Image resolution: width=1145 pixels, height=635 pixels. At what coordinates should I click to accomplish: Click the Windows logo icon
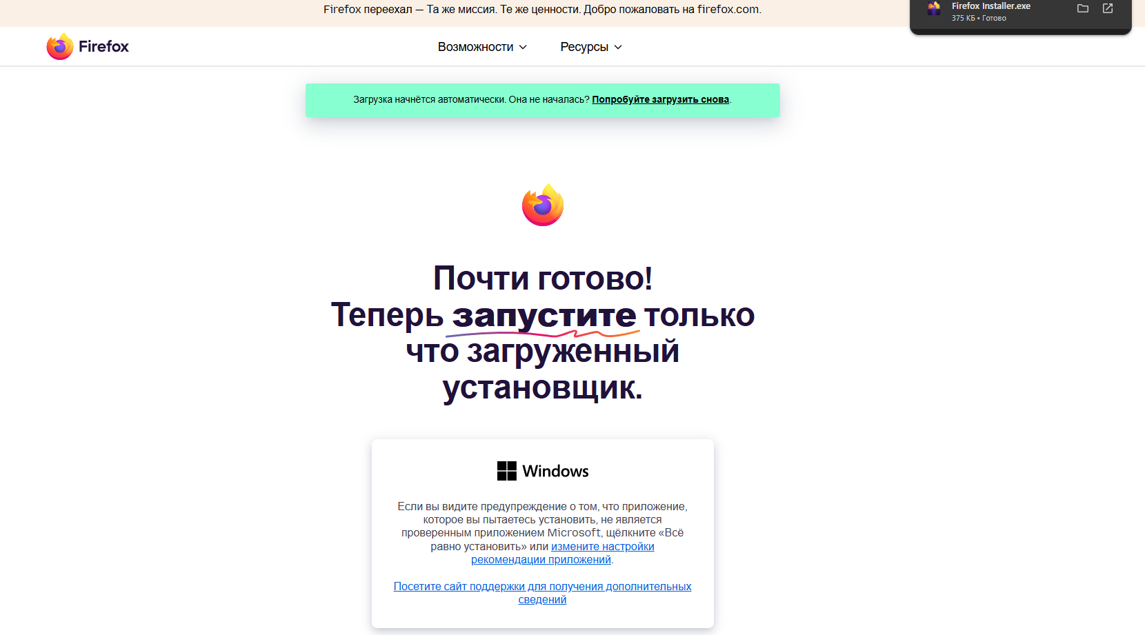tap(507, 471)
